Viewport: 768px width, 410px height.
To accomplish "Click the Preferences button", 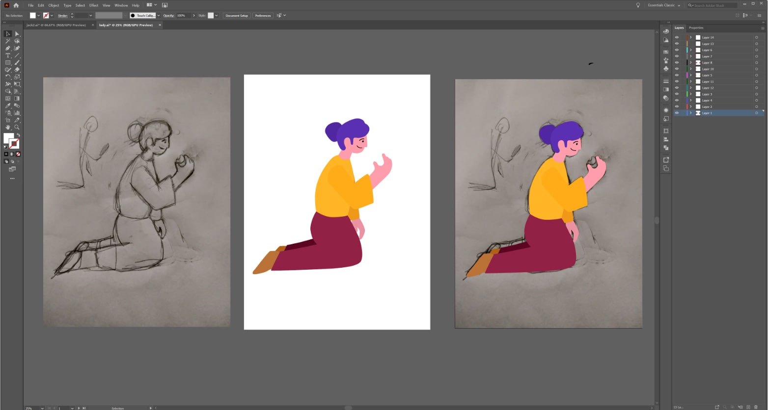I will point(263,16).
